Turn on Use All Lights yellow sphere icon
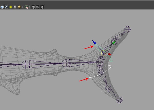This screenshot has width=154, height=110. point(11,7)
